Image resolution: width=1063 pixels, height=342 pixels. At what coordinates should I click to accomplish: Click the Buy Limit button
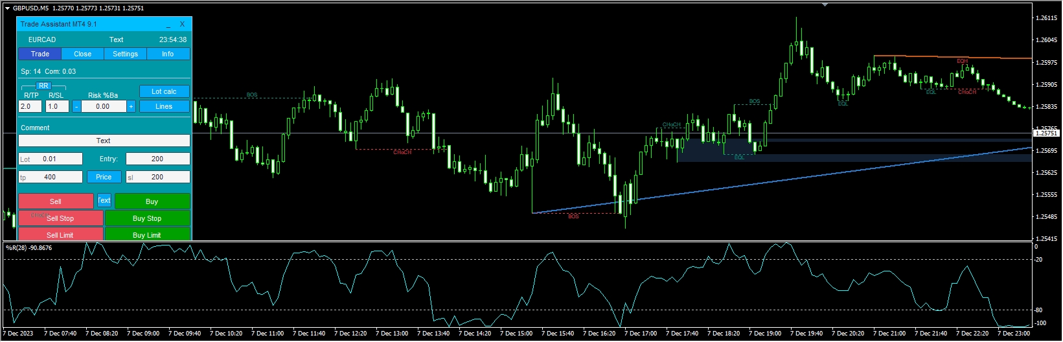(x=147, y=234)
